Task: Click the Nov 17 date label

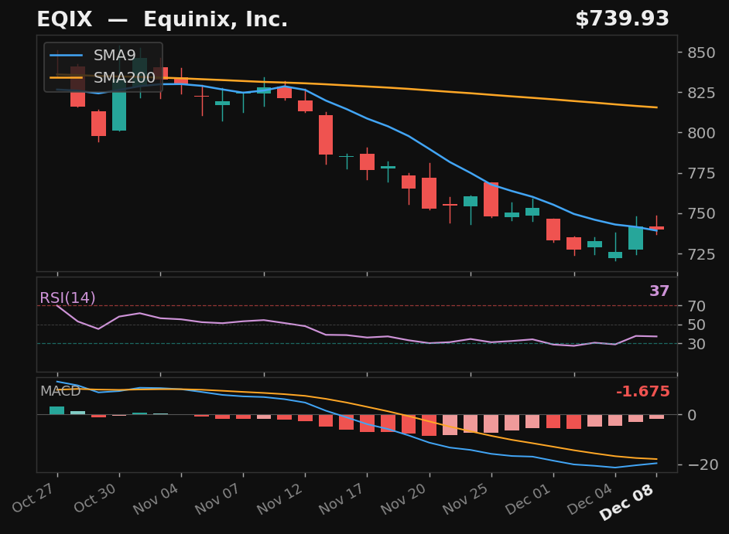Action: pos(342,498)
